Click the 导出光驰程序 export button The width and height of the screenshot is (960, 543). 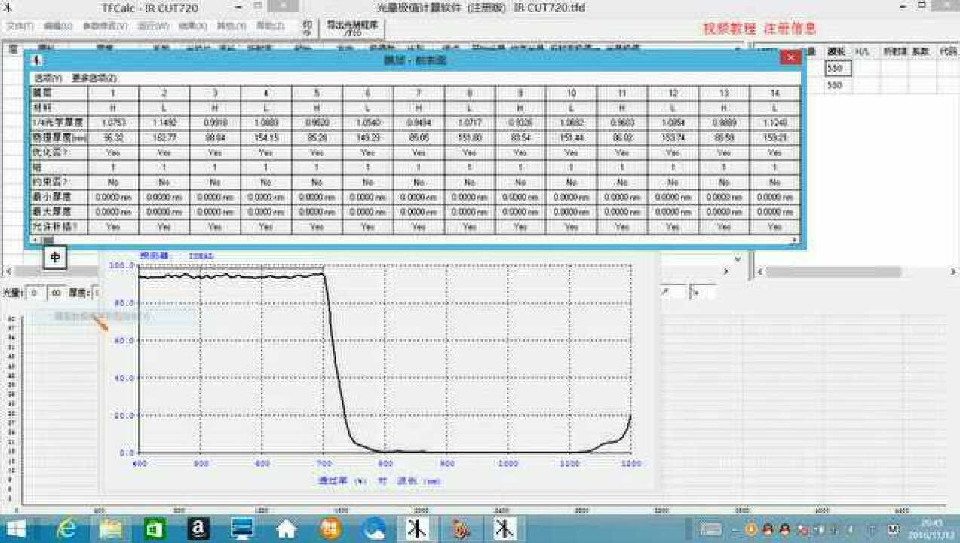(352, 29)
